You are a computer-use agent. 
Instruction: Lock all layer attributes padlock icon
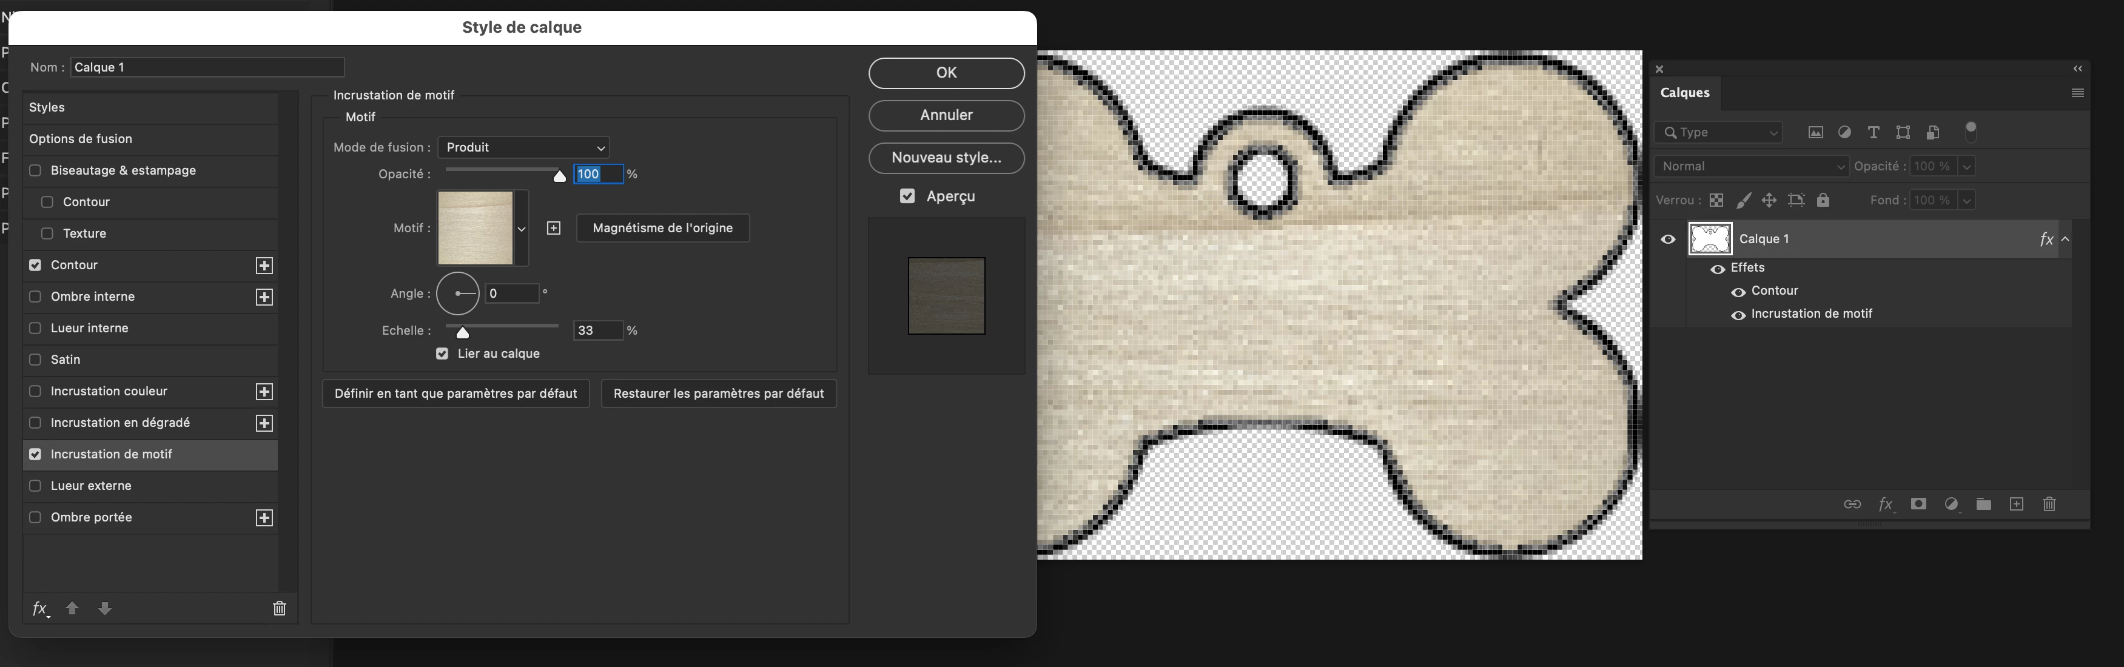coord(1823,200)
